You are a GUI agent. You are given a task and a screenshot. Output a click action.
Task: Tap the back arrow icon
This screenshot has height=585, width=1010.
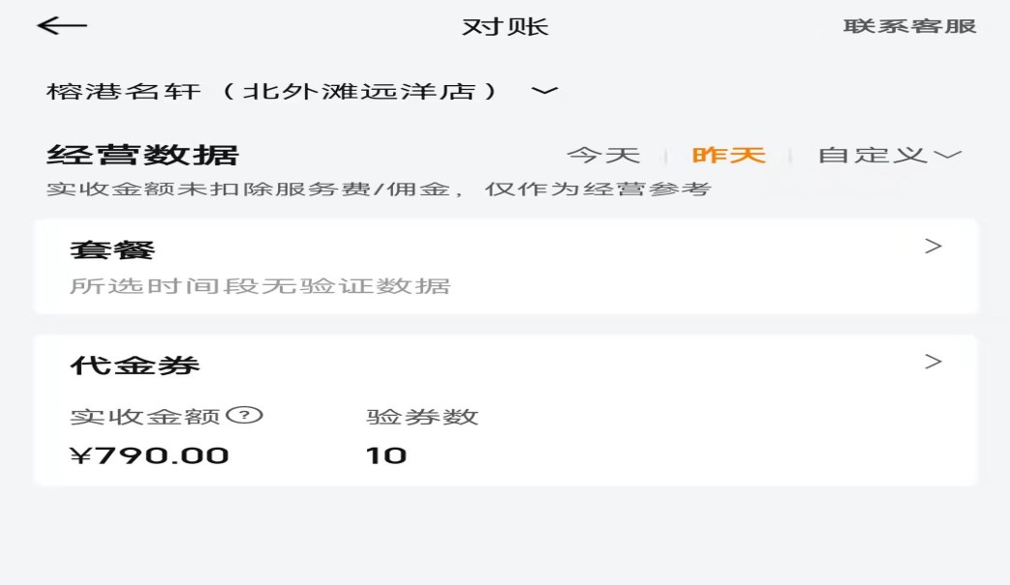click(x=62, y=26)
